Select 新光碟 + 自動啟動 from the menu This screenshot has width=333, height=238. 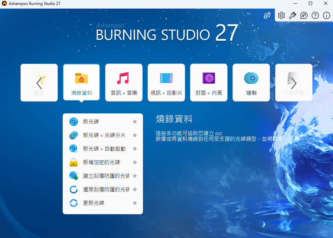[x=100, y=148]
